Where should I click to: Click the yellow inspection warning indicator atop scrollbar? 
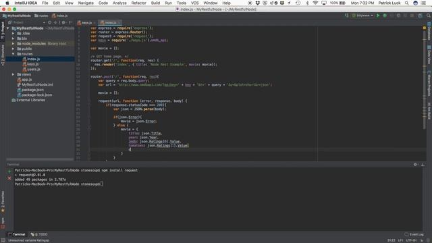pos(425,28)
